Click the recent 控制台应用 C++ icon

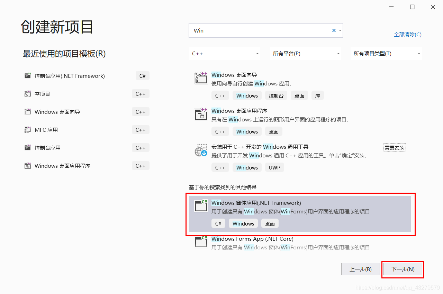coord(28,148)
